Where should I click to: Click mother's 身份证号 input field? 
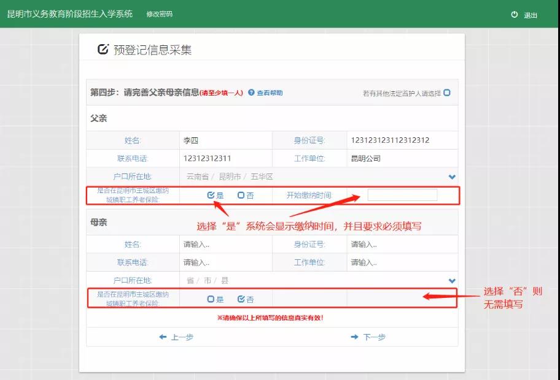(402, 244)
